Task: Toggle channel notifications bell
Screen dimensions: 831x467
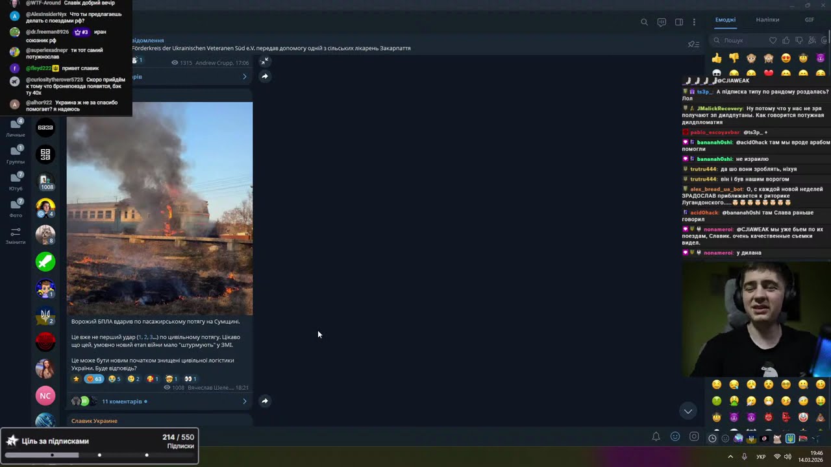Action: (x=656, y=437)
